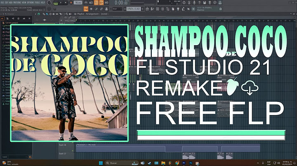The width and height of the screenshot is (297, 166).
Task: Click the render/export audio icon
Action: coord(210,2)
